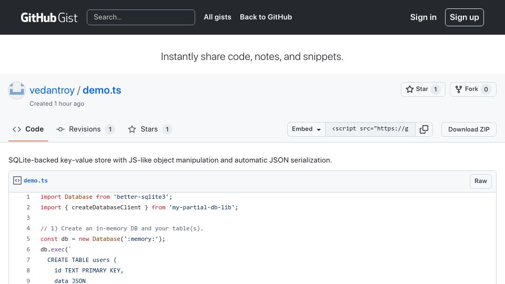Focus the Search gists field
Image resolution: width=505 pixels, height=284 pixels.
pyautogui.click(x=141, y=17)
